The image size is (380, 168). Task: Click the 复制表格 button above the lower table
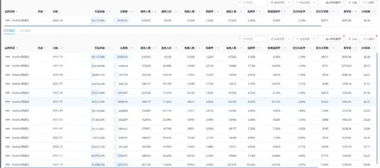278,39
